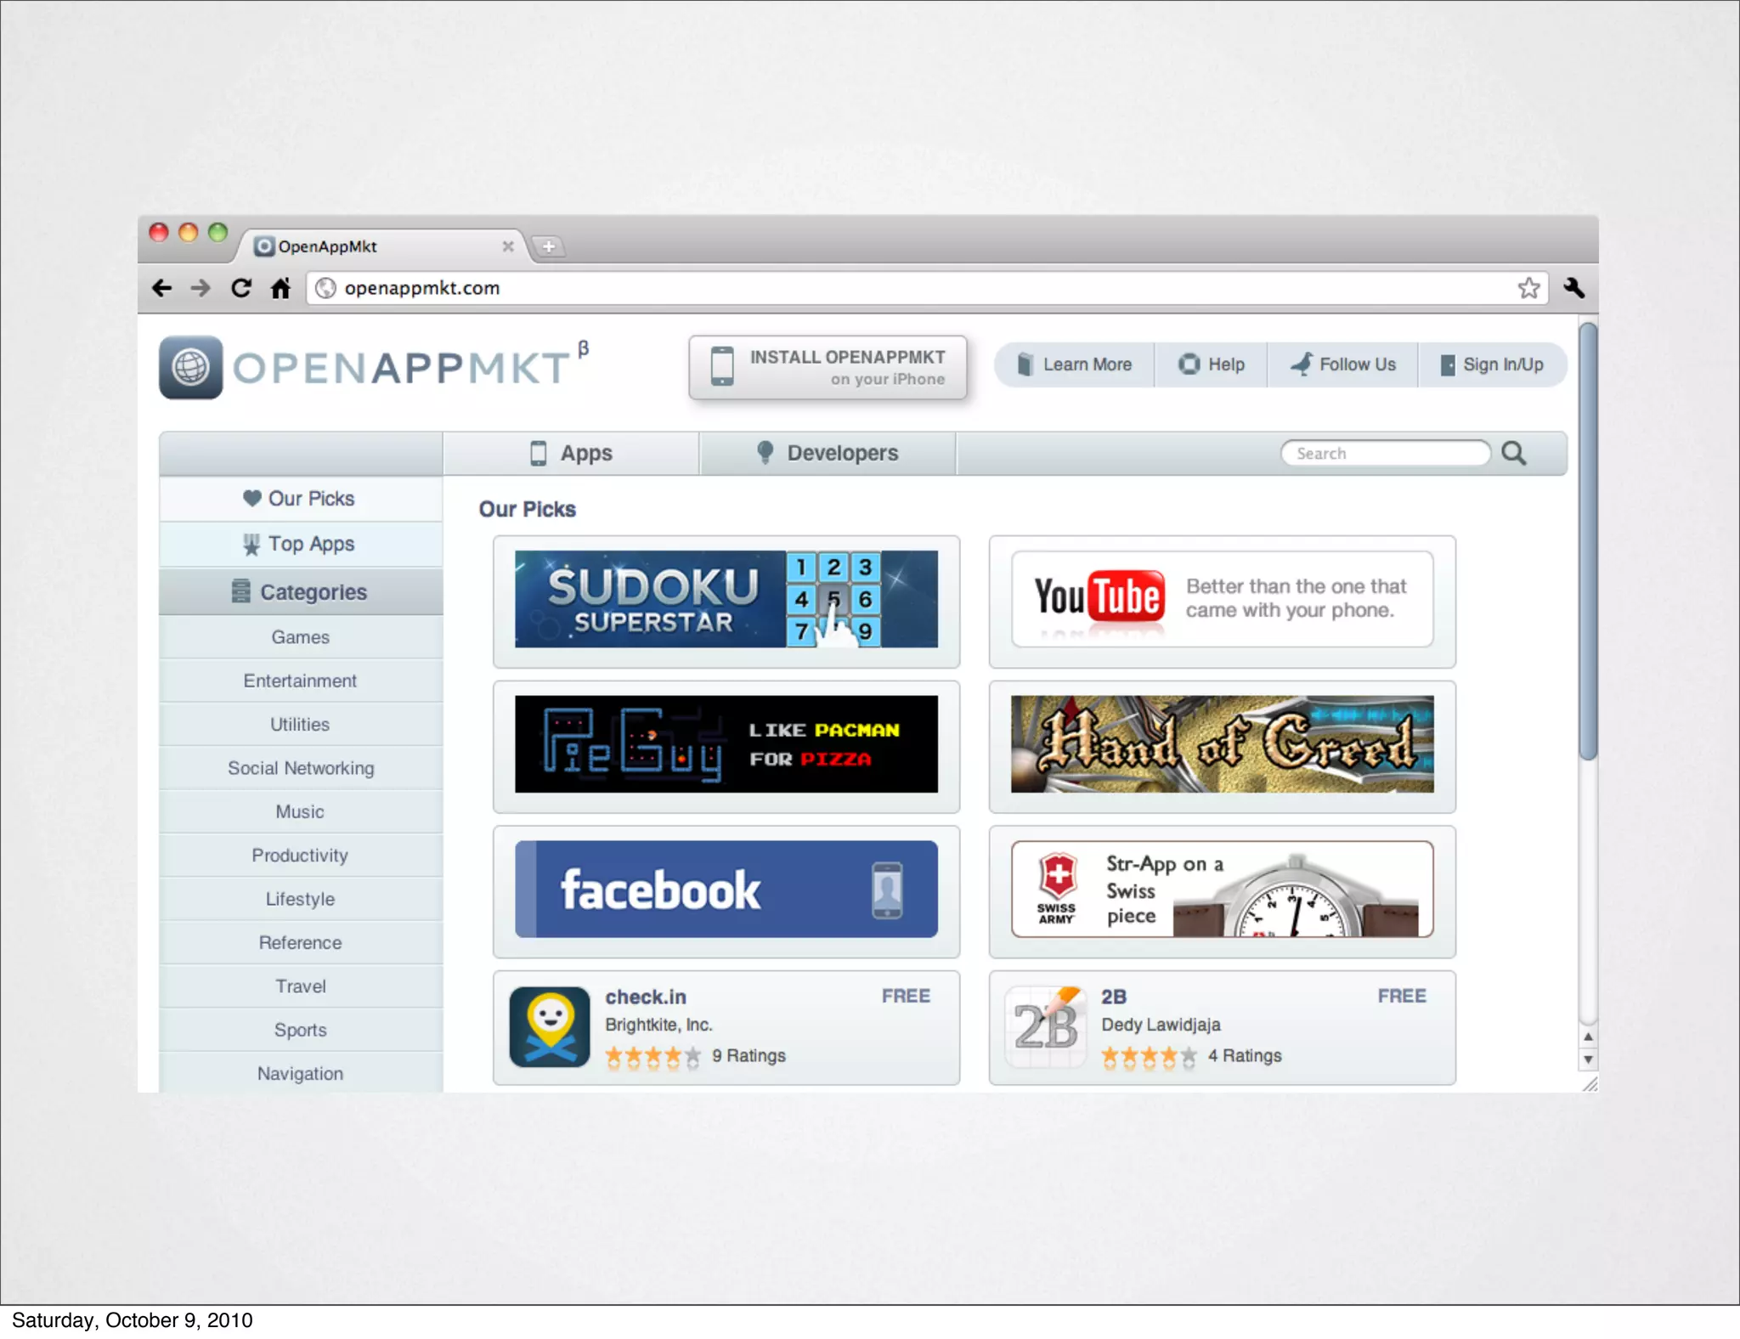Open the Travel category
Viewport: 1740px width, 1339px height.
(x=300, y=986)
